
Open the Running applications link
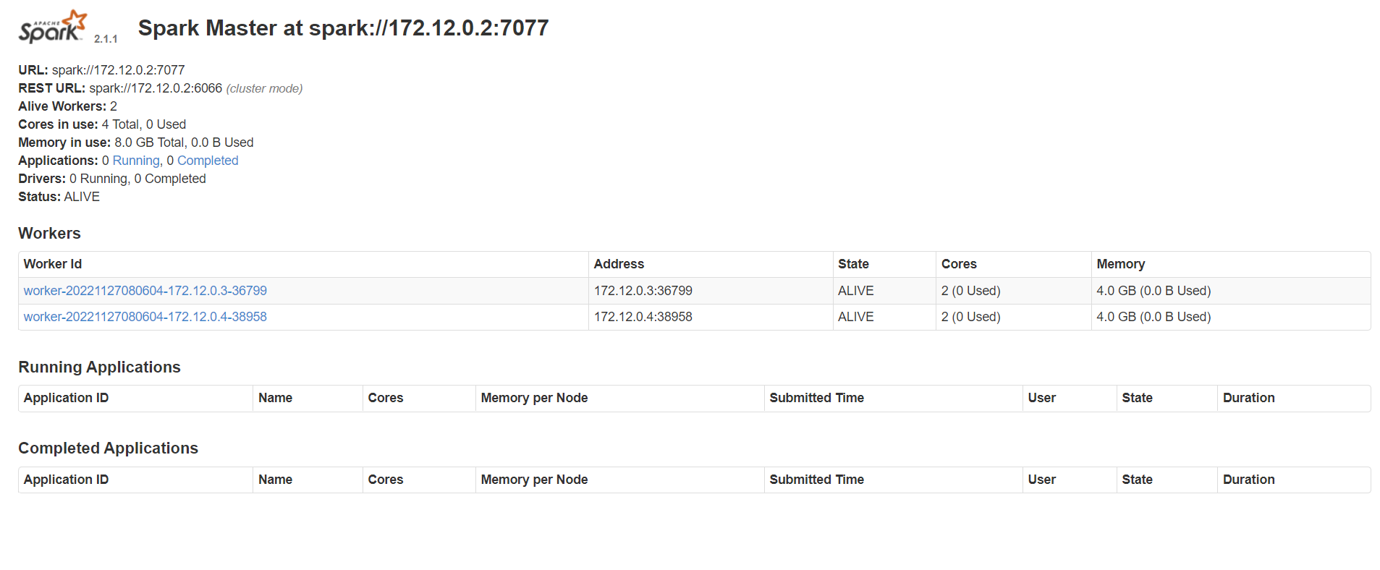coord(136,161)
